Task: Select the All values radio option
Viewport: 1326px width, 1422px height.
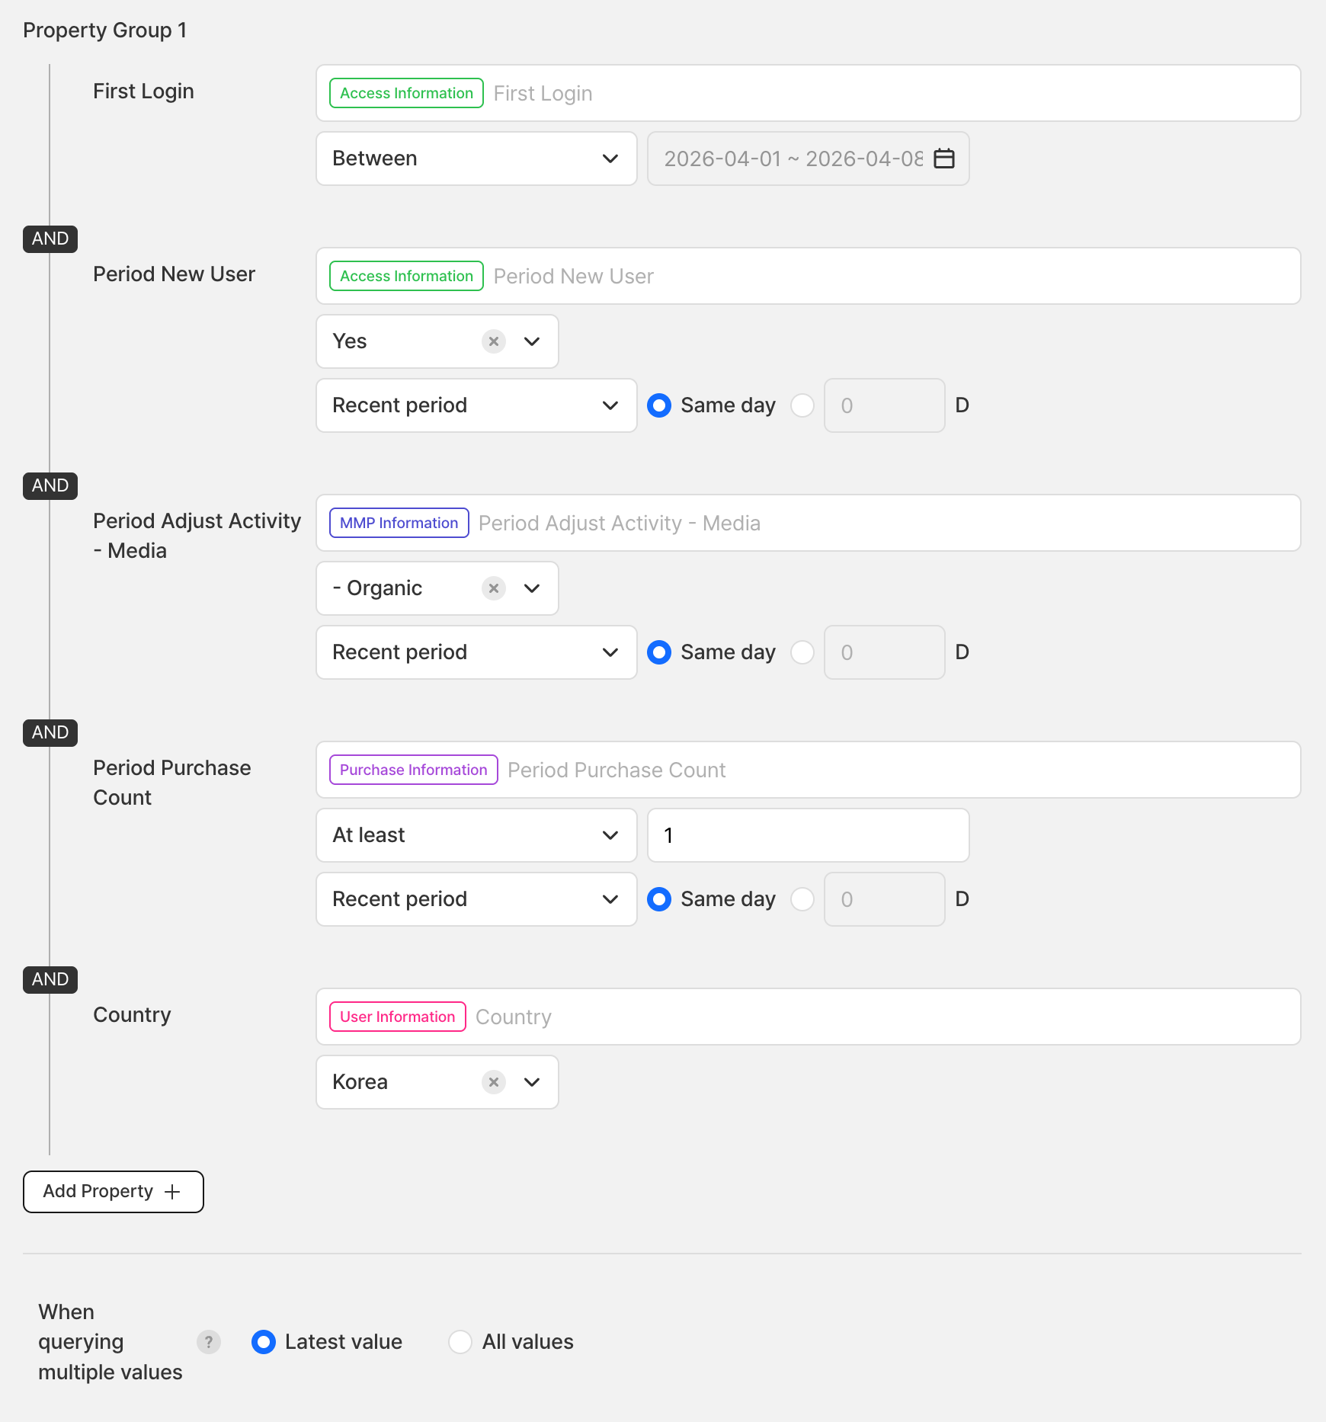Action: pos(460,1342)
